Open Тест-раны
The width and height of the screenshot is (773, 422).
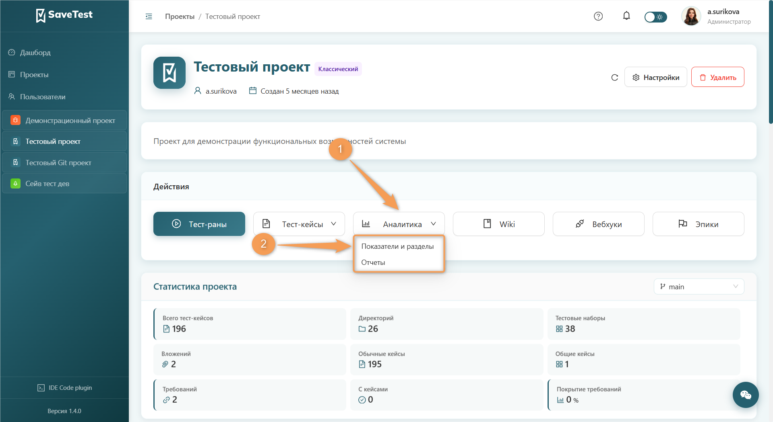[199, 224]
